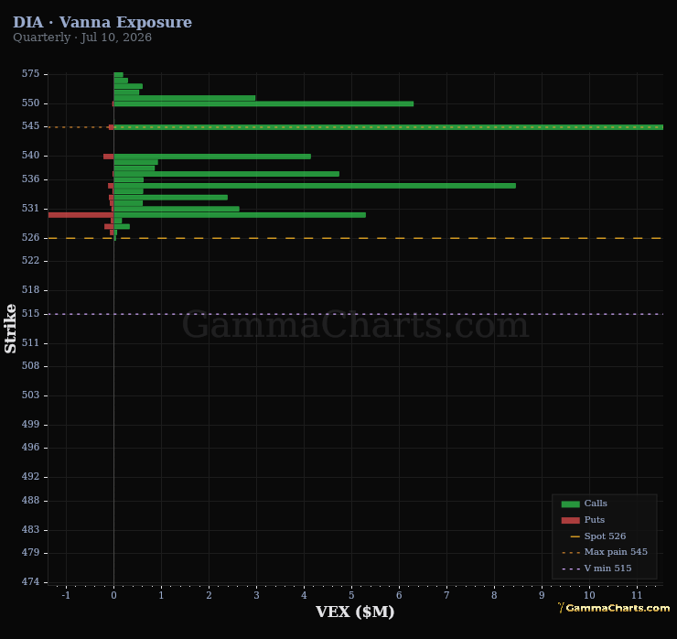
Task: Click the red Puts legend swatch
Action: point(570,520)
